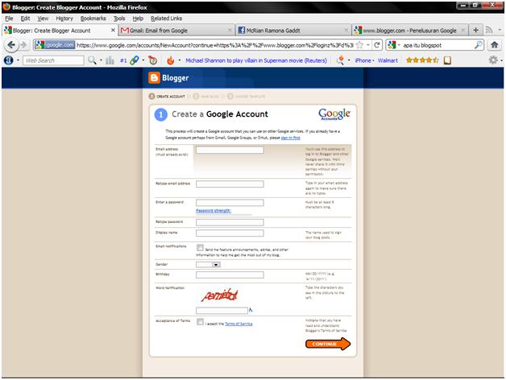Screen dimensions: 506x380
Task: Click the bar chart site-info icon
Action: tap(110, 60)
